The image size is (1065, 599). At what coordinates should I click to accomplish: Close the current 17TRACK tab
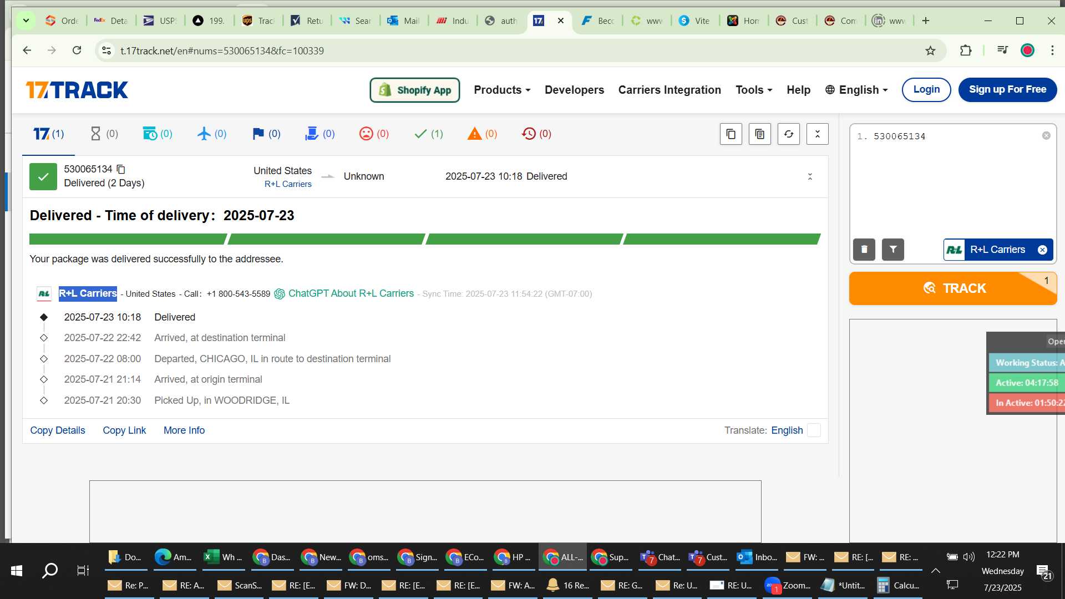tap(561, 21)
